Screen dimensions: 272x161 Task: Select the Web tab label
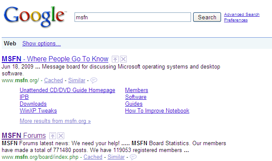(10, 43)
